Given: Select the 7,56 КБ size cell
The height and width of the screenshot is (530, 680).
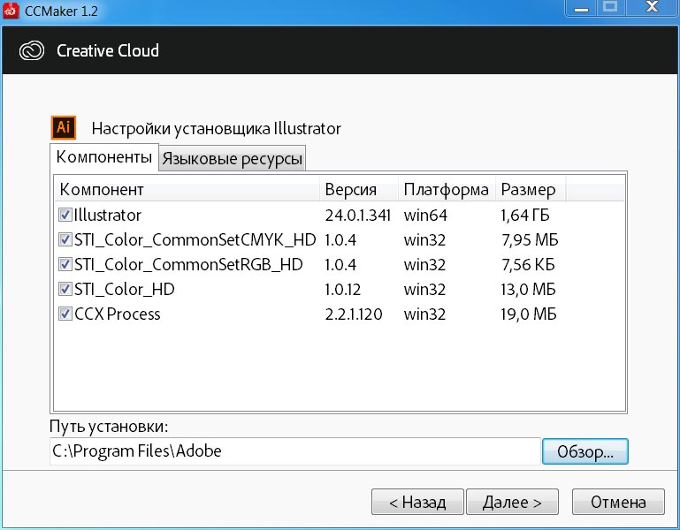Looking at the screenshot, I should pyautogui.click(x=528, y=264).
